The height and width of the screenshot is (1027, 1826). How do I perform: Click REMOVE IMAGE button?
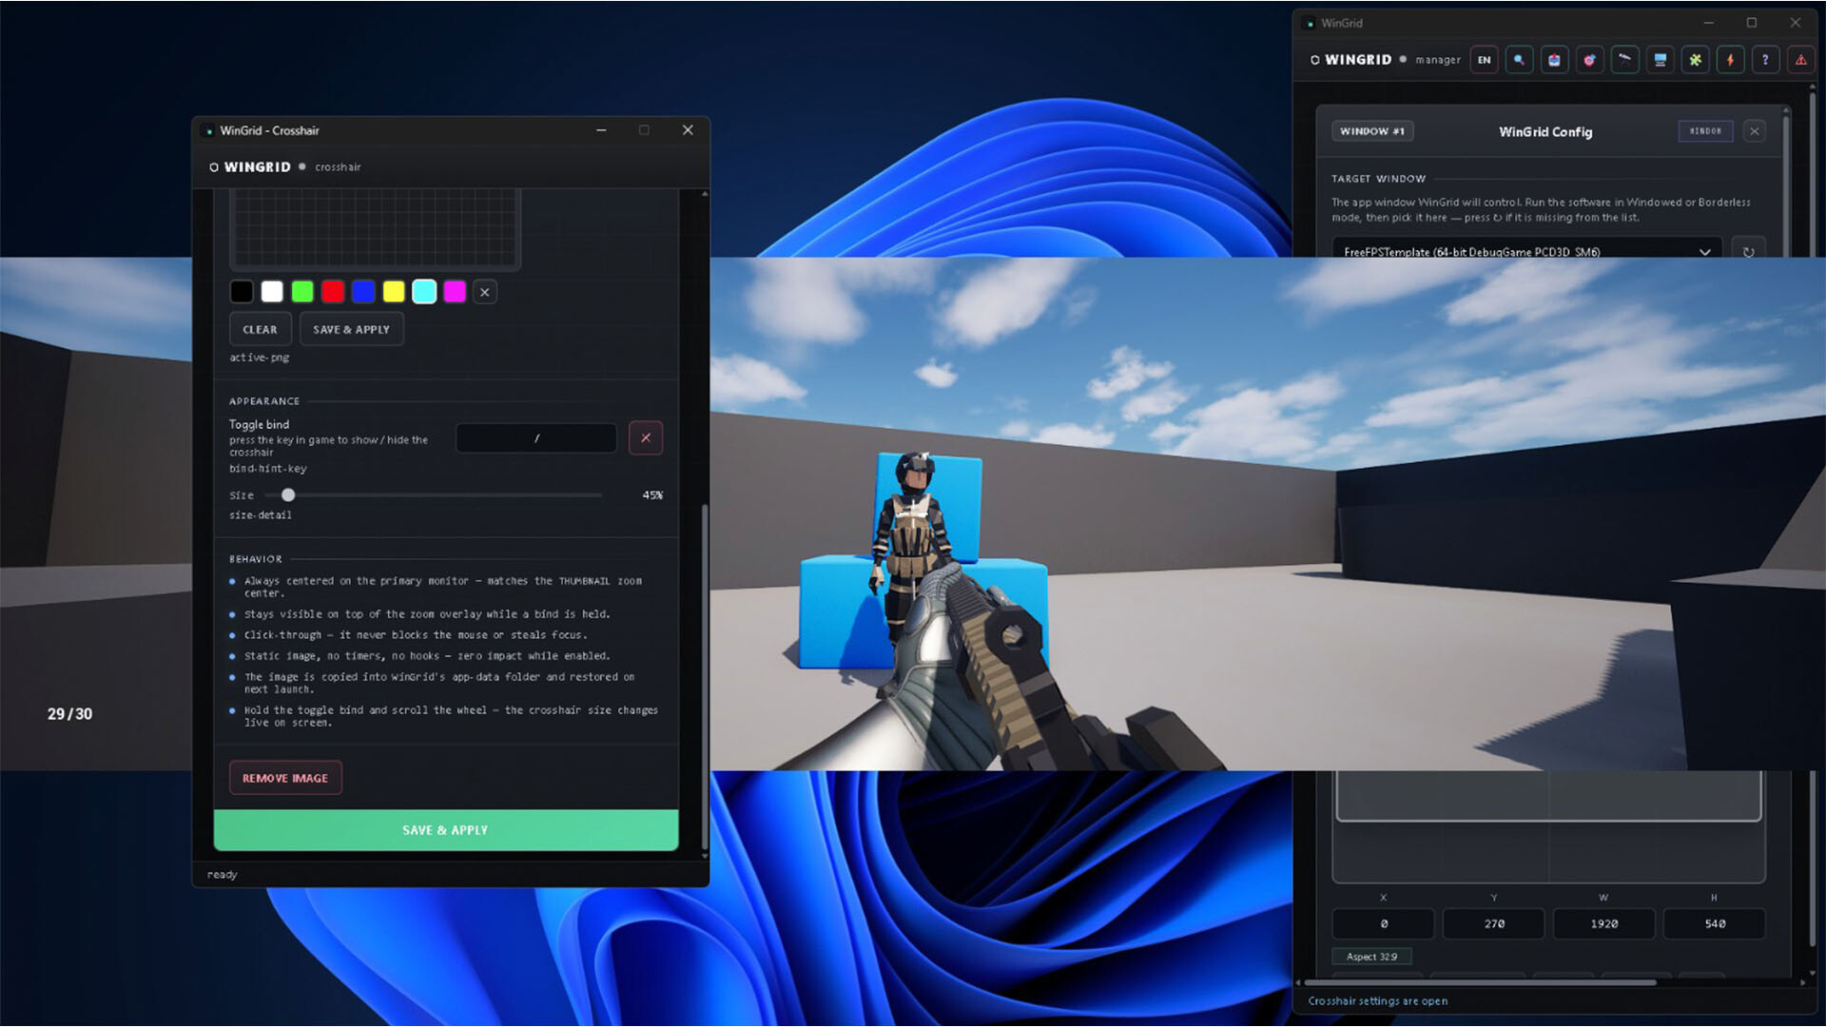(x=285, y=778)
